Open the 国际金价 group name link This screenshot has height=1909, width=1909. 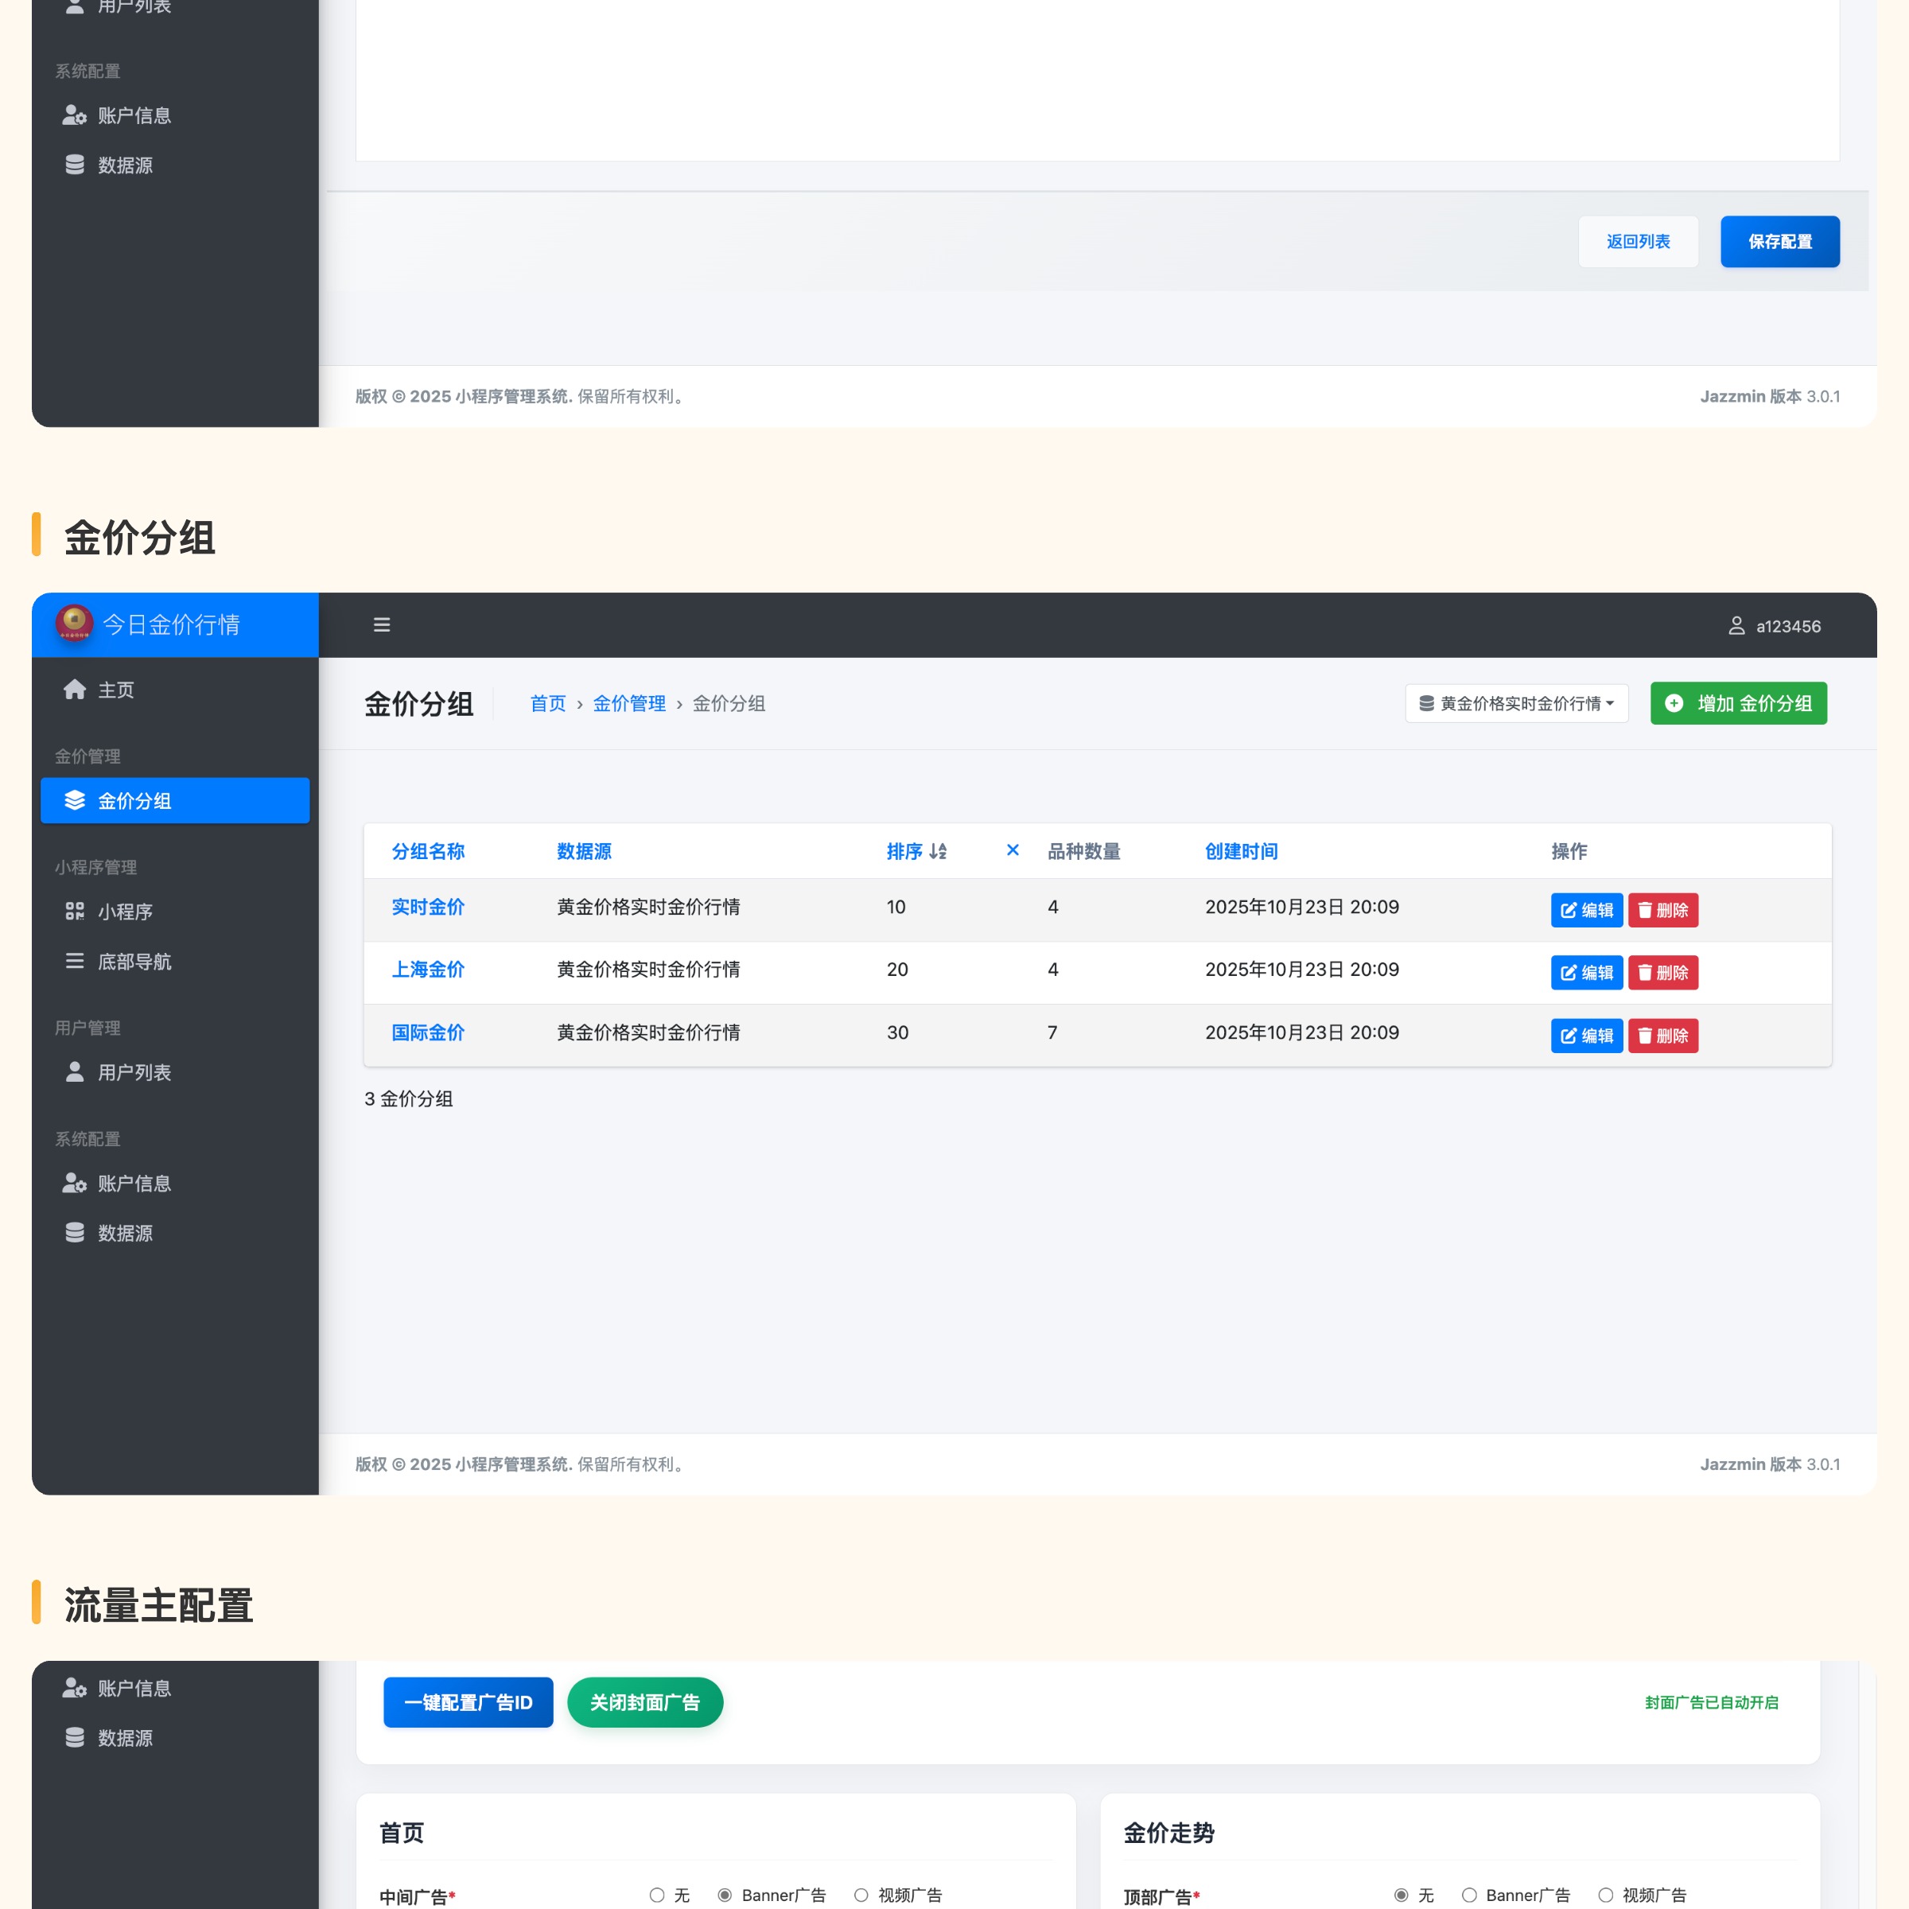427,1032
